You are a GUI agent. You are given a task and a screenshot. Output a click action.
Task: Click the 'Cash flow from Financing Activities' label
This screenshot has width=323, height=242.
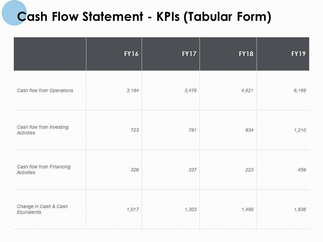tap(43, 169)
